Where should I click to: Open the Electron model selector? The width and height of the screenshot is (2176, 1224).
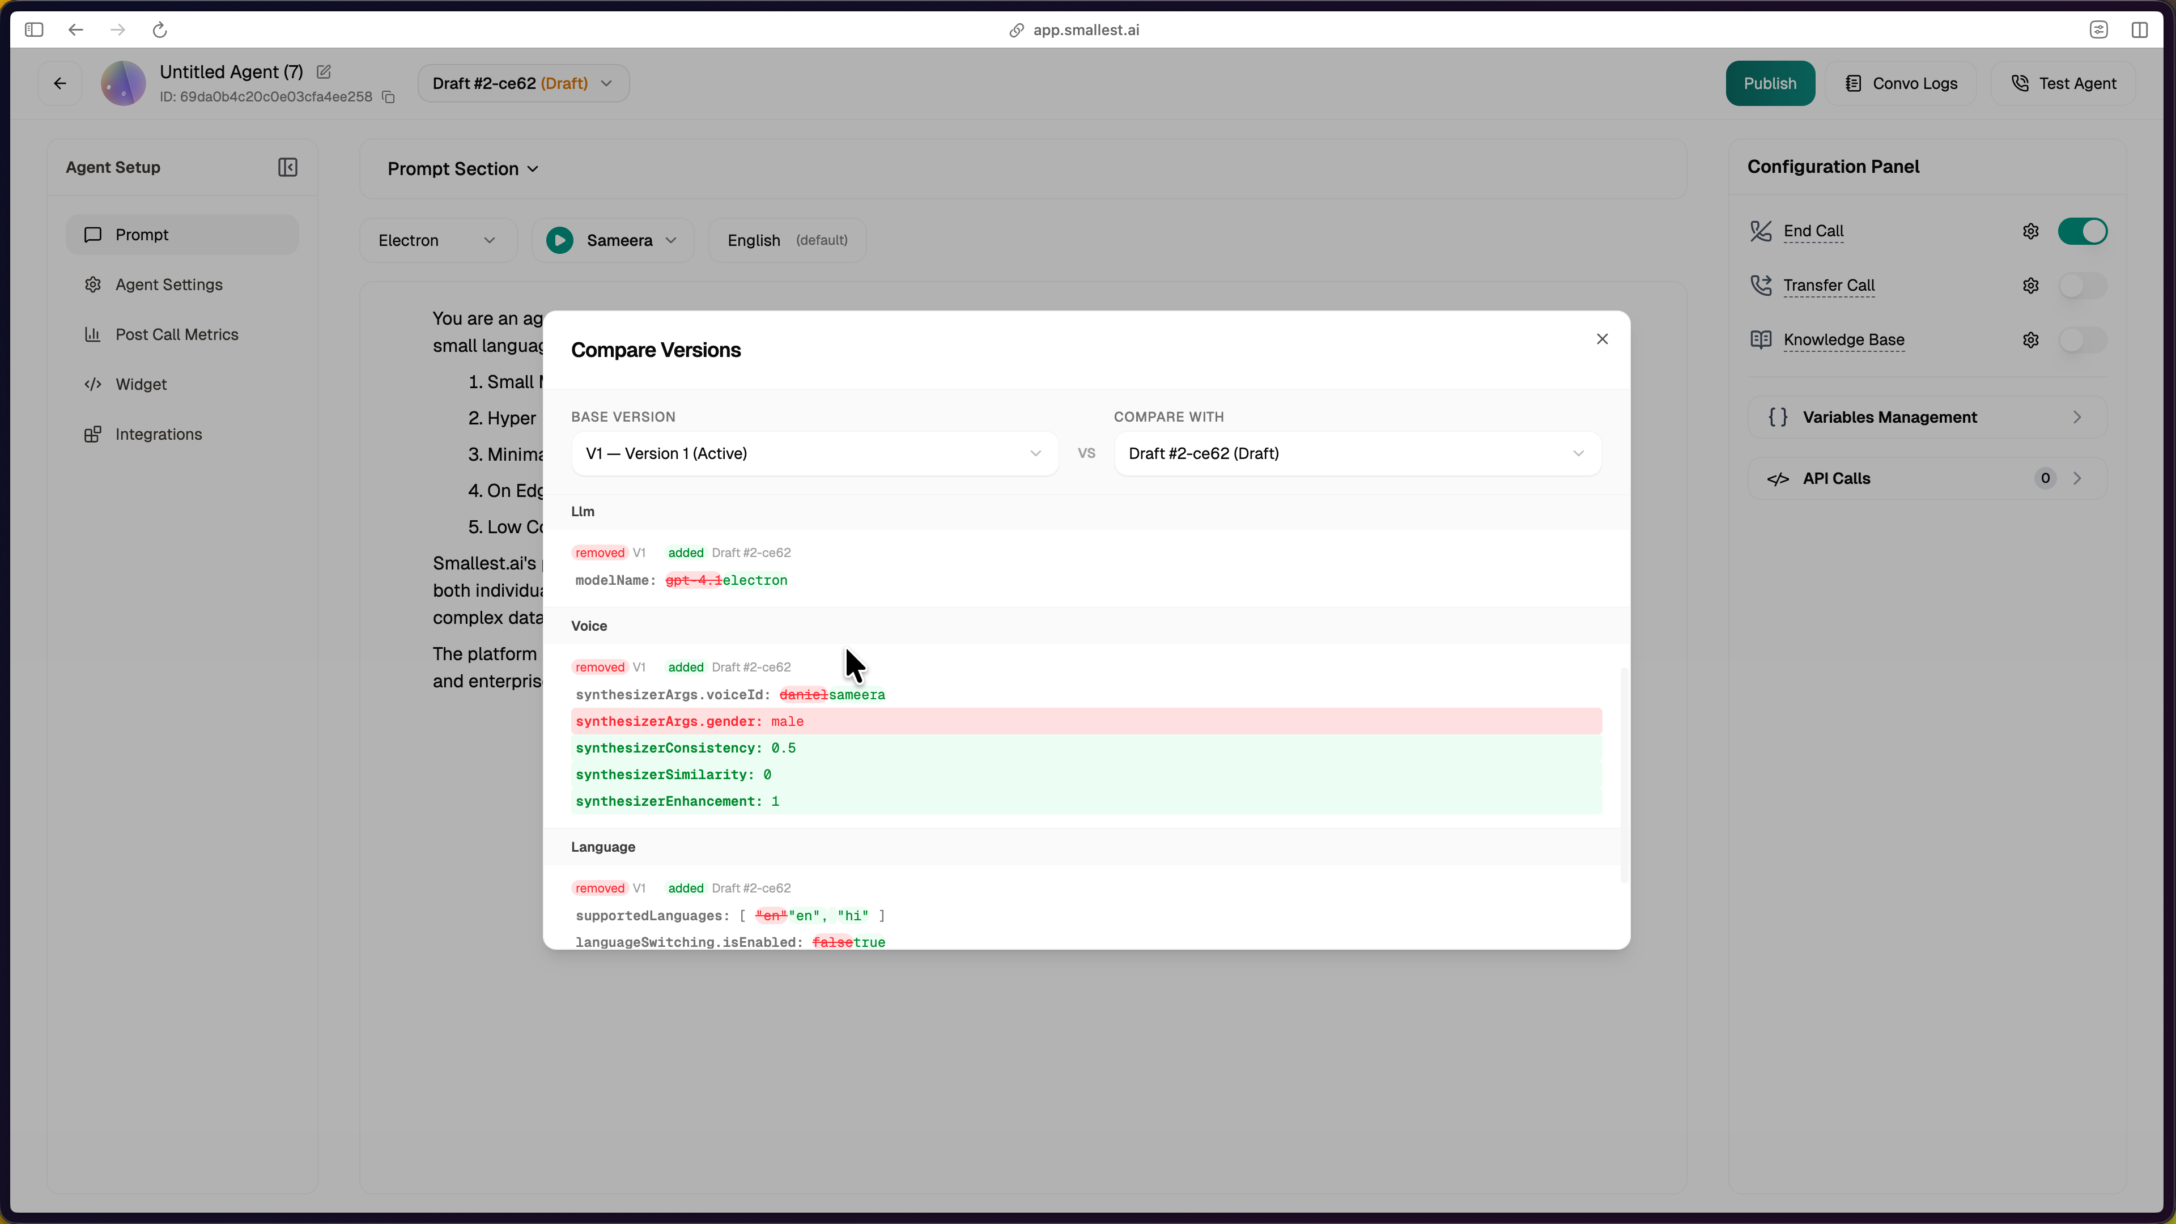click(x=437, y=240)
